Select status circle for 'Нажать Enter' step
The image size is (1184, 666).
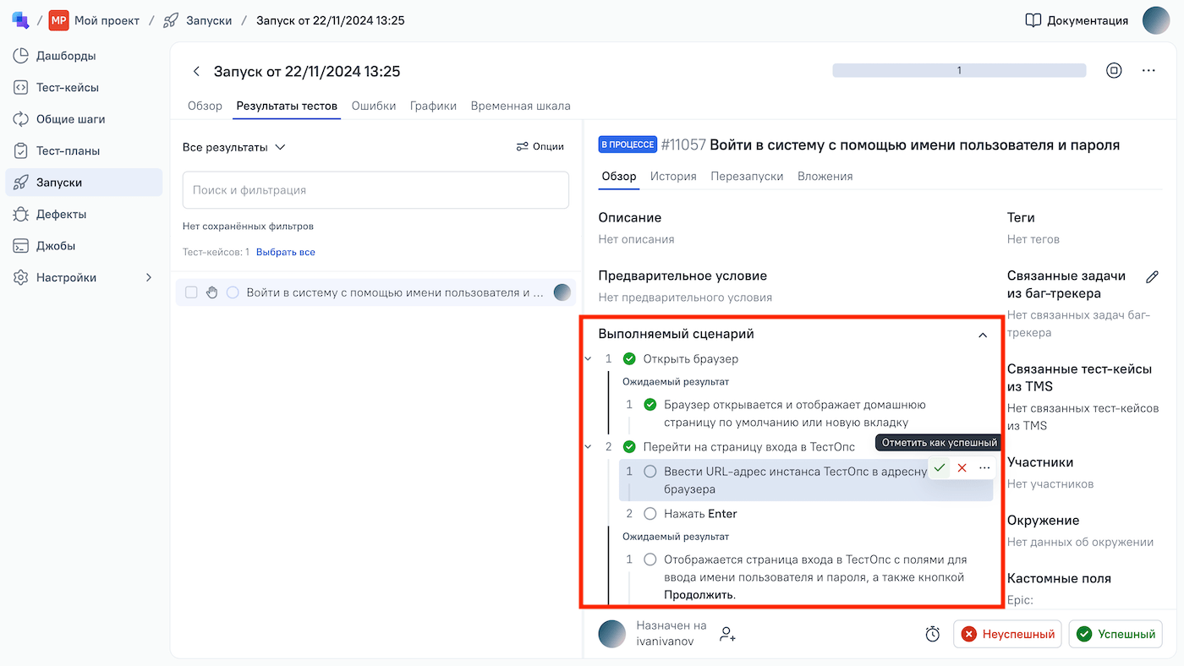pyautogui.click(x=650, y=514)
